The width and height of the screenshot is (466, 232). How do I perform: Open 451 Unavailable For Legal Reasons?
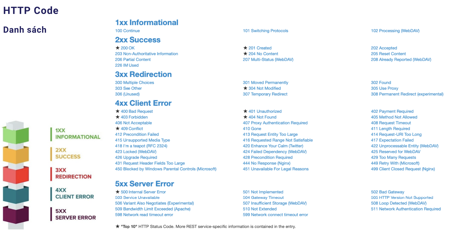click(276, 169)
